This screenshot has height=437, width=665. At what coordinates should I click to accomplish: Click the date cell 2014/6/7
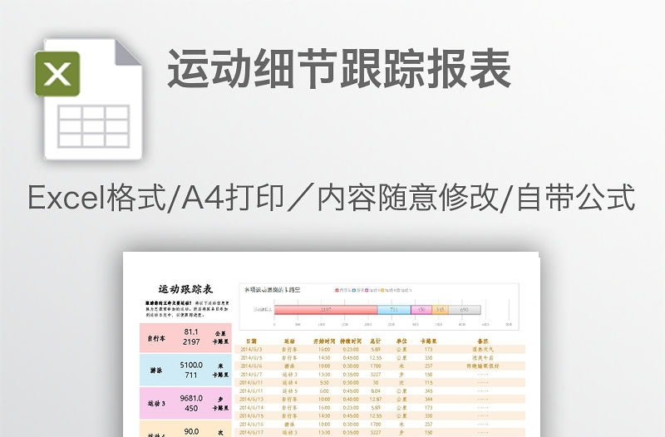[251, 374]
